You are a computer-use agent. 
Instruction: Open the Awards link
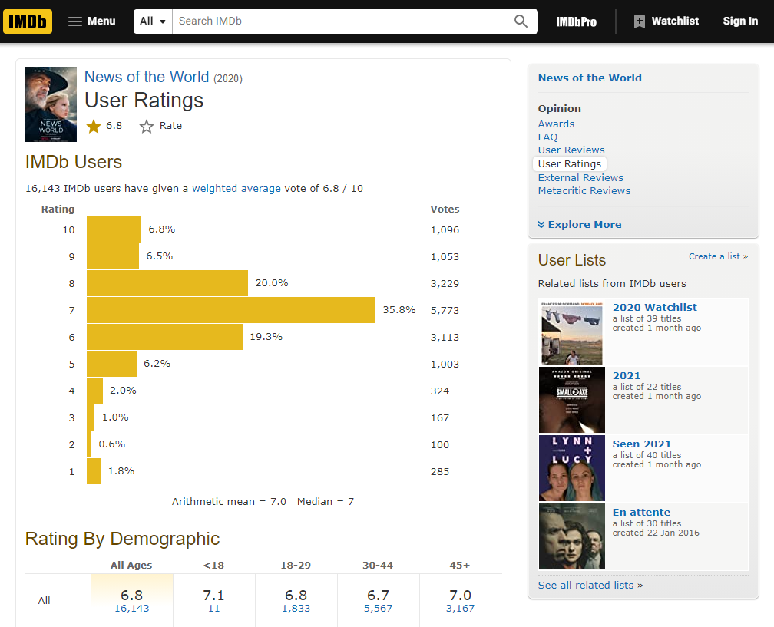click(556, 124)
